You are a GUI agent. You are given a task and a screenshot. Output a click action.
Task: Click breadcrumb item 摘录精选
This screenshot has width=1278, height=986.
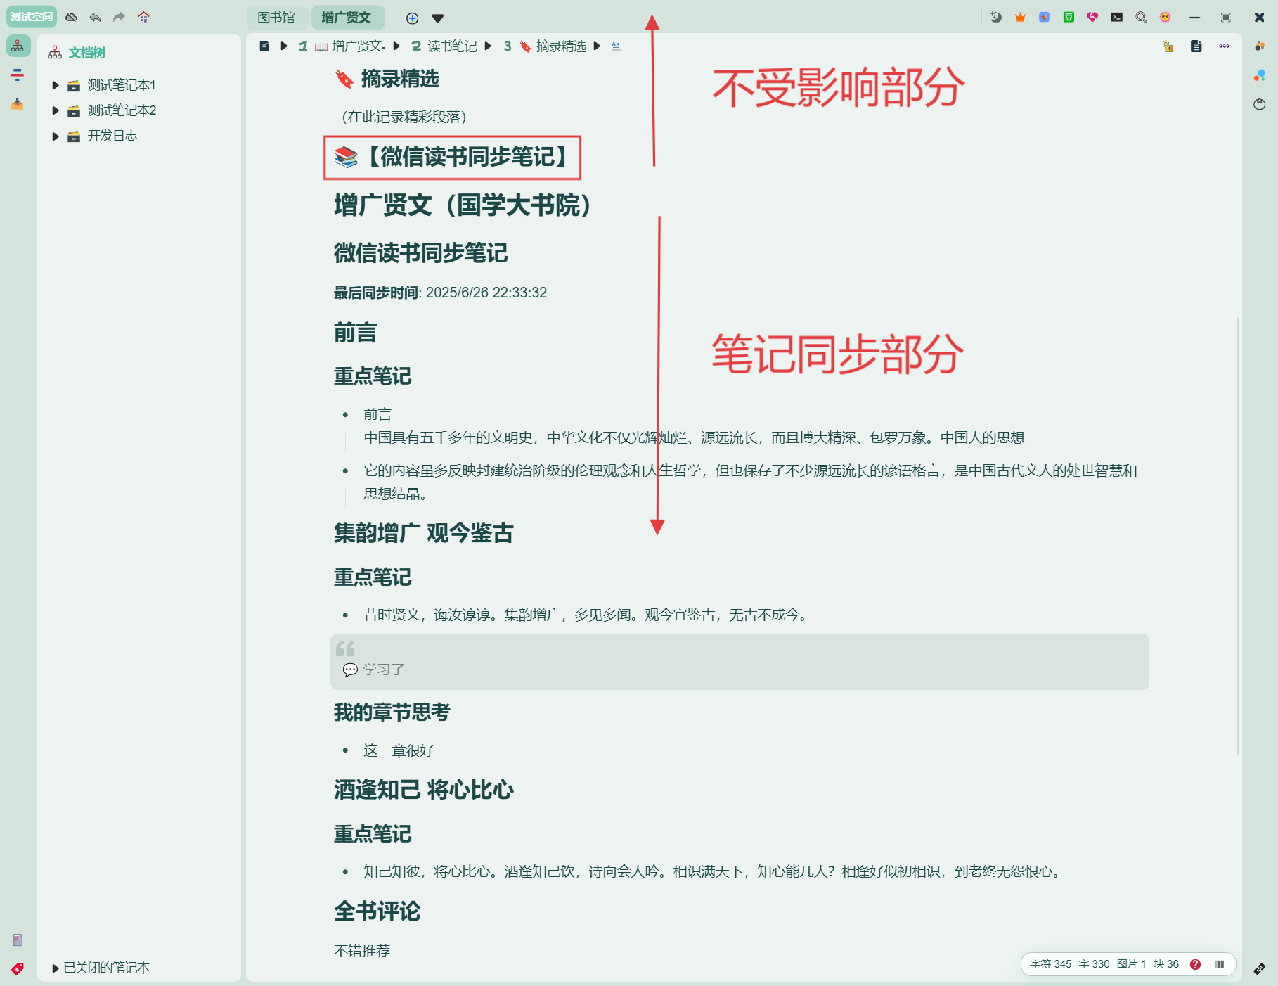(x=561, y=46)
